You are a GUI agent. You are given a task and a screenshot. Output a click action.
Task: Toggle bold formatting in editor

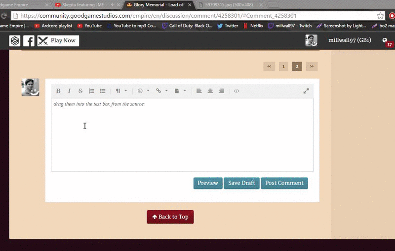click(x=58, y=91)
